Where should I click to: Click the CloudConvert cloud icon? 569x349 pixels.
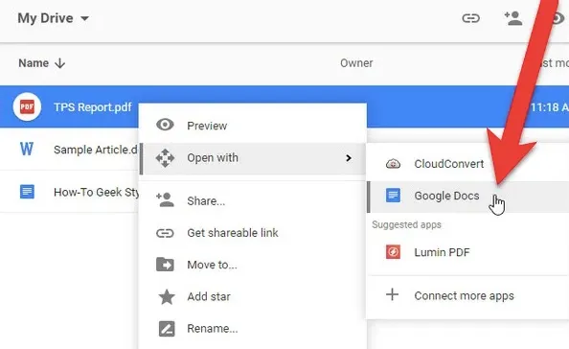(393, 164)
